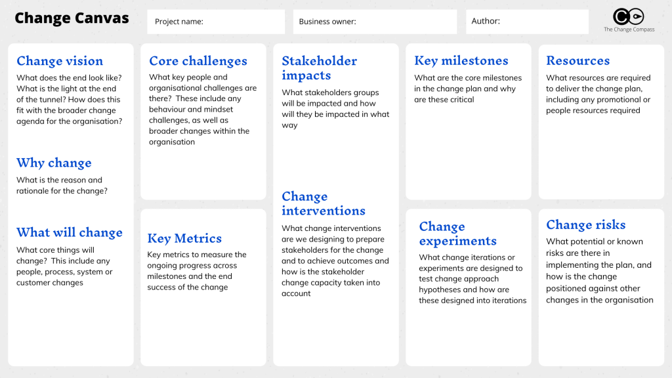The width and height of the screenshot is (672, 378).
Task: Click the Project name input field
Action: pyautogui.click(x=216, y=22)
